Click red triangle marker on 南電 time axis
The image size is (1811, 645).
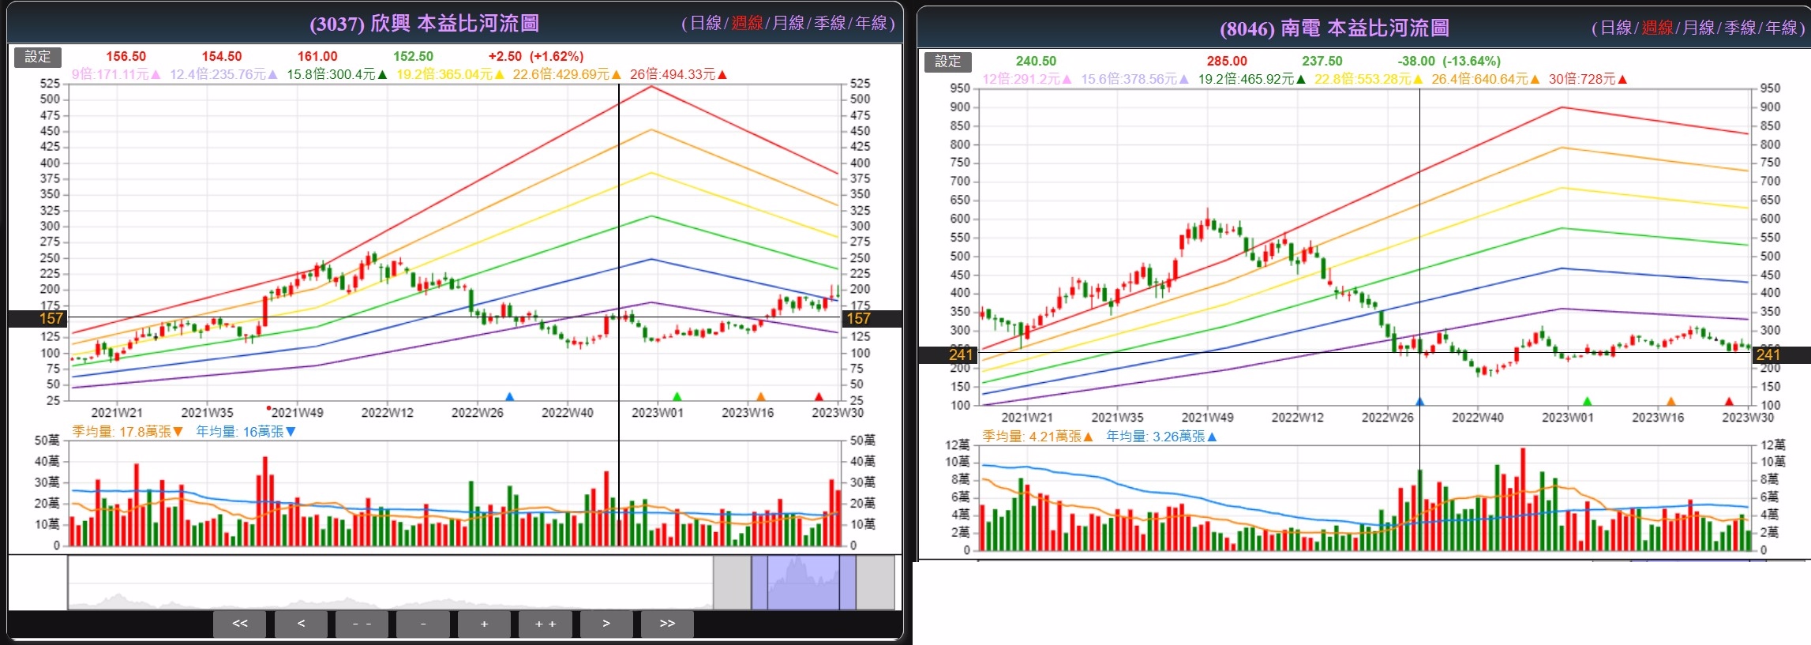coord(1729,401)
